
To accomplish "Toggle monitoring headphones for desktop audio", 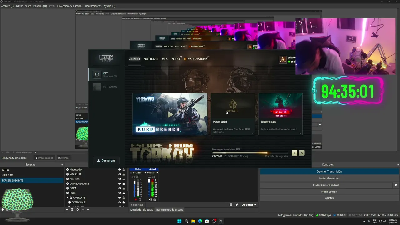I will coord(140,199).
